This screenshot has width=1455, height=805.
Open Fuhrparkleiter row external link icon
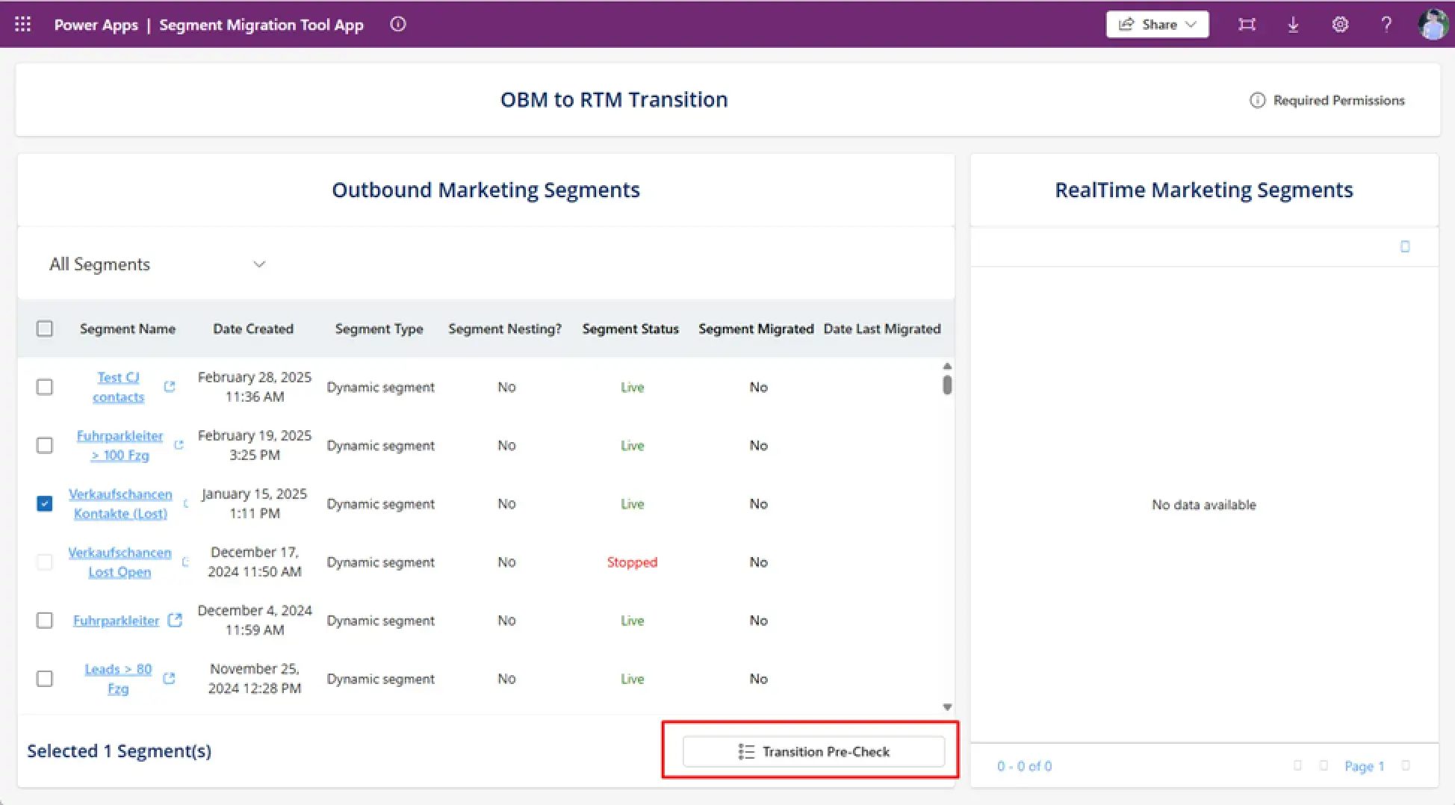(x=175, y=620)
